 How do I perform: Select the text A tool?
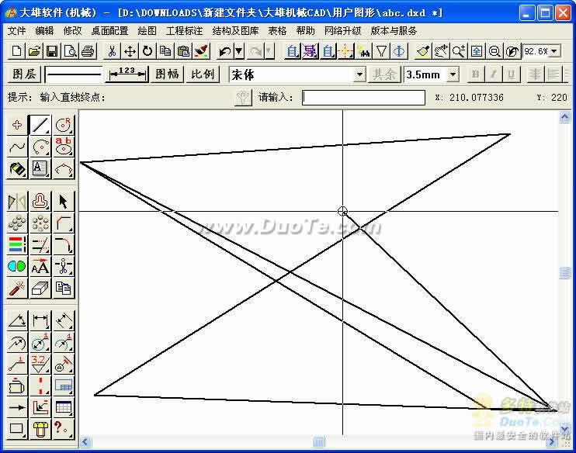(x=40, y=169)
